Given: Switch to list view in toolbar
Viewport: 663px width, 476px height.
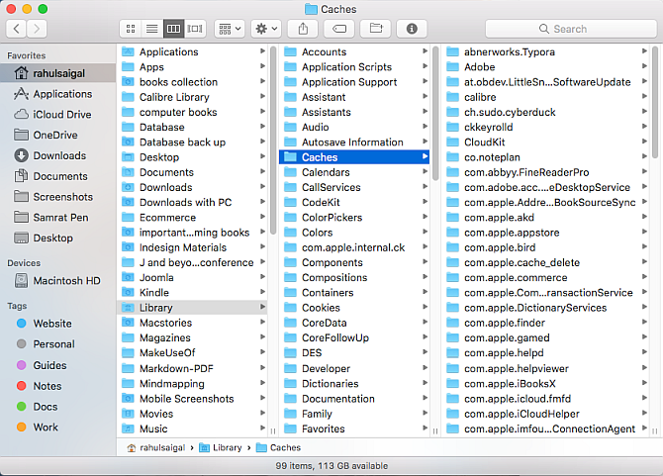Looking at the screenshot, I should 151,29.
